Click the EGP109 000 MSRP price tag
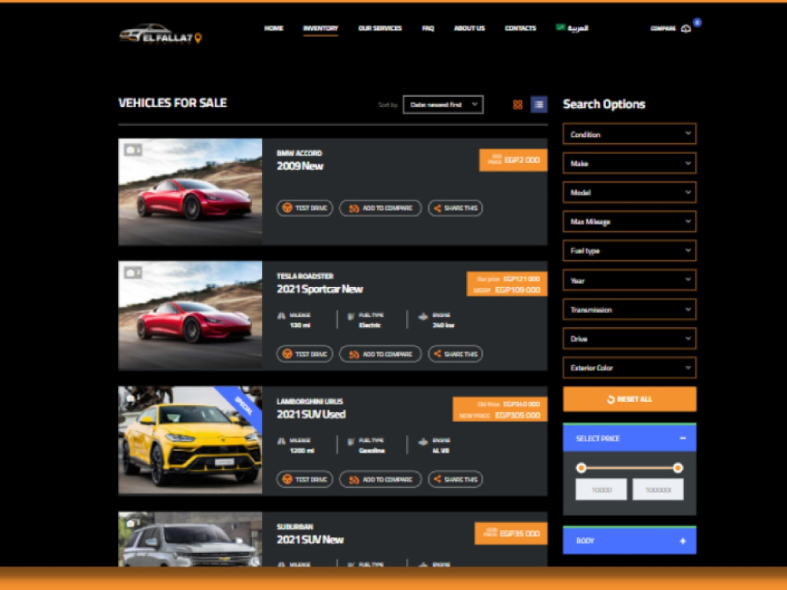This screenshot has height=590, width=787. click(x=507, y=290)
